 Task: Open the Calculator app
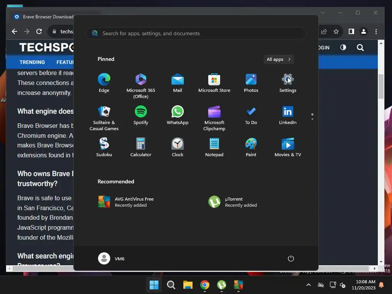click(x=141, y=147)
